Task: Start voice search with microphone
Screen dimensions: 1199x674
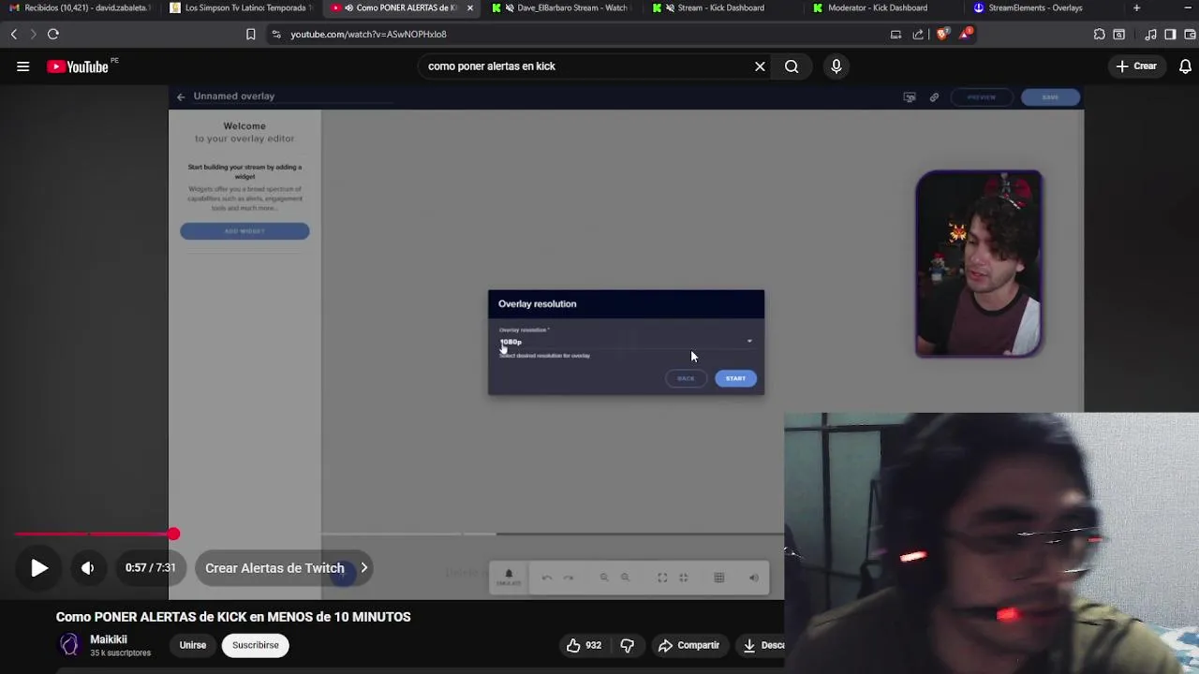Action: (836, 66)
